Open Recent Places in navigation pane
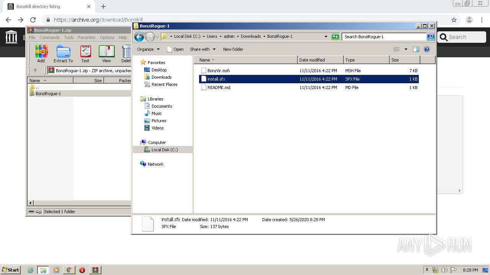Image resolution: width=490 pixels, height=275 pixels. click(x=164, y=84)
